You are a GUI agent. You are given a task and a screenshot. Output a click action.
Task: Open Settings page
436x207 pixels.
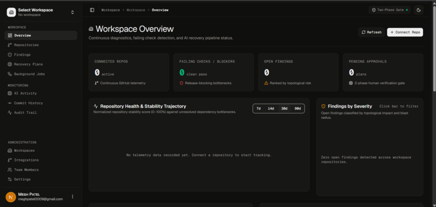point(41,179)
